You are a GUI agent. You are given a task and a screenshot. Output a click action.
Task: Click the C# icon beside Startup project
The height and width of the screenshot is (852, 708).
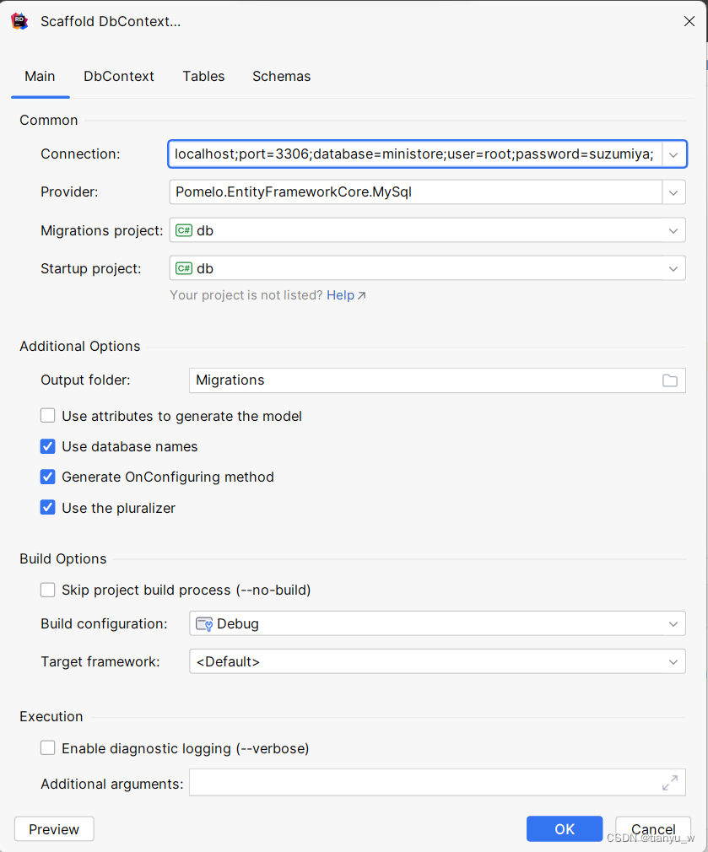185,268
